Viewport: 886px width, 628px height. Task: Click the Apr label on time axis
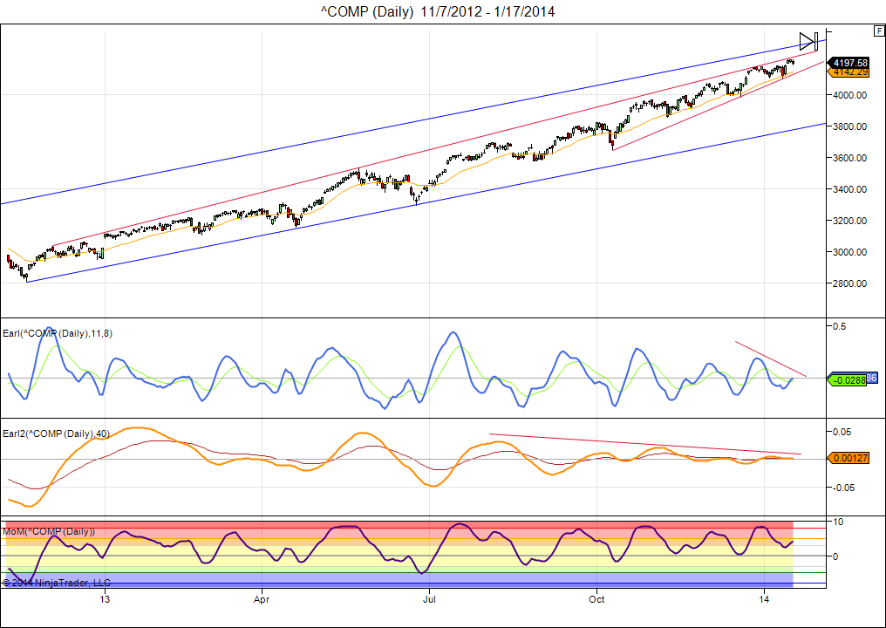point(261,600)
